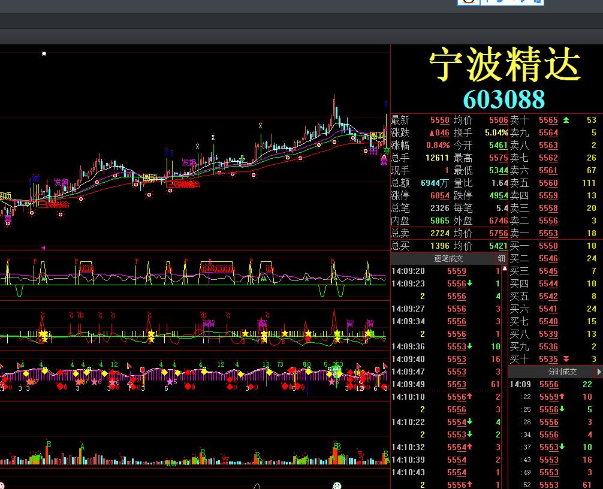This screenshot has height=489, width=603.
Task: Click the 跌停 price 4954
Action: 498,196
